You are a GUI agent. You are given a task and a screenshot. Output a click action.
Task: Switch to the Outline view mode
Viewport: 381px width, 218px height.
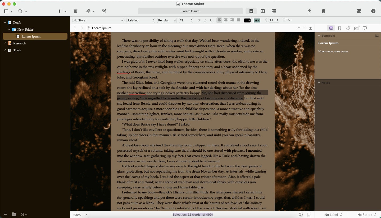(x=274, y=11)
